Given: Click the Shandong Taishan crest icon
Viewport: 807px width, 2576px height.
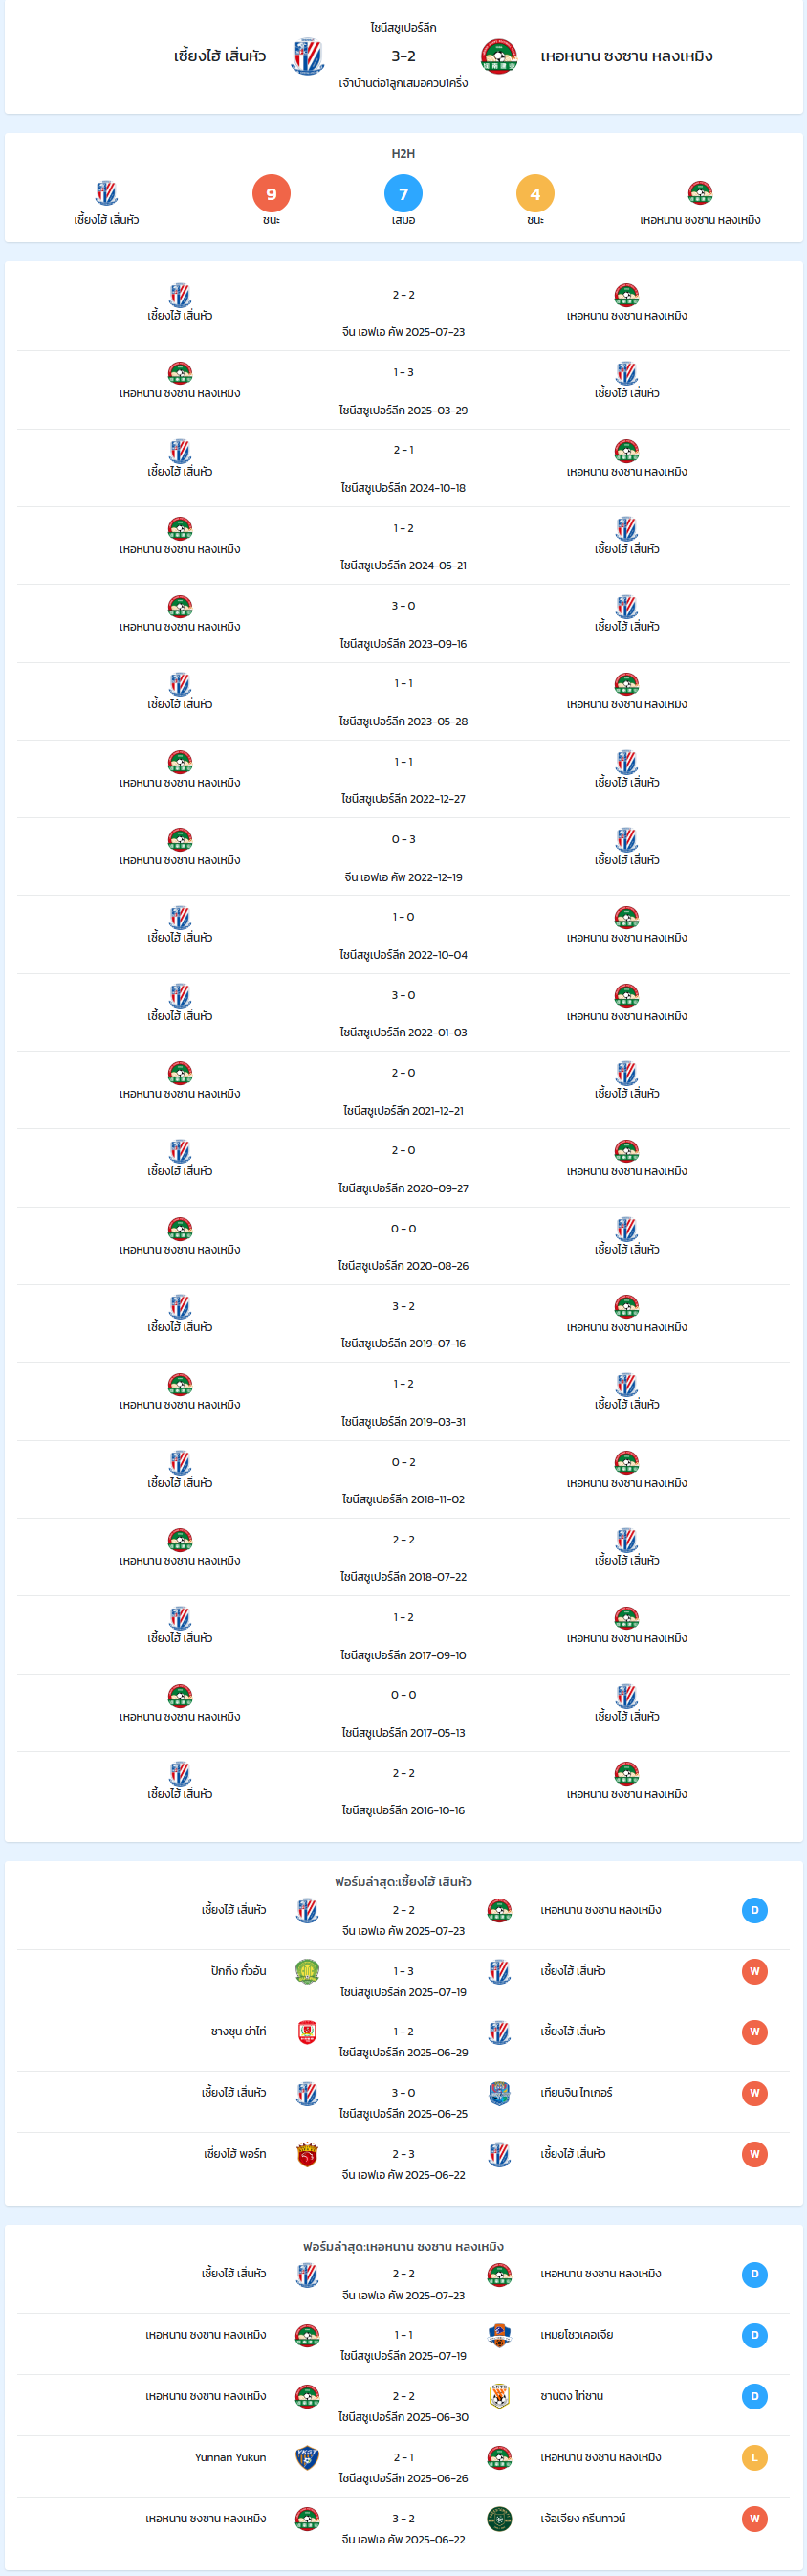Looking at the screenshot, I should pos(499,2396).
